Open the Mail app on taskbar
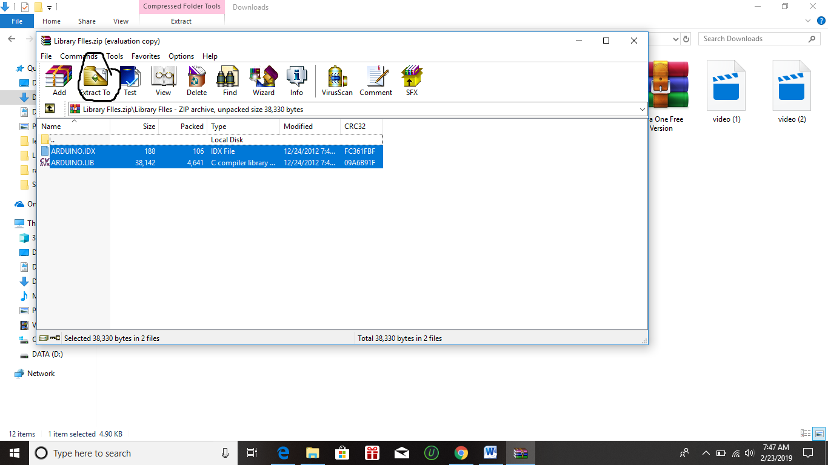828x465 pixels. [402, 453]
